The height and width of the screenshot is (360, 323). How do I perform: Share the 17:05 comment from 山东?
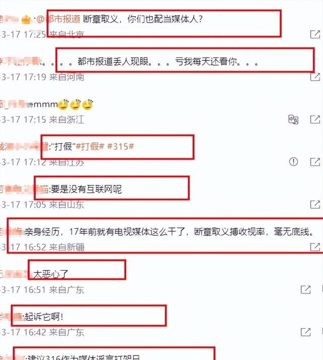tap(315, 204)
